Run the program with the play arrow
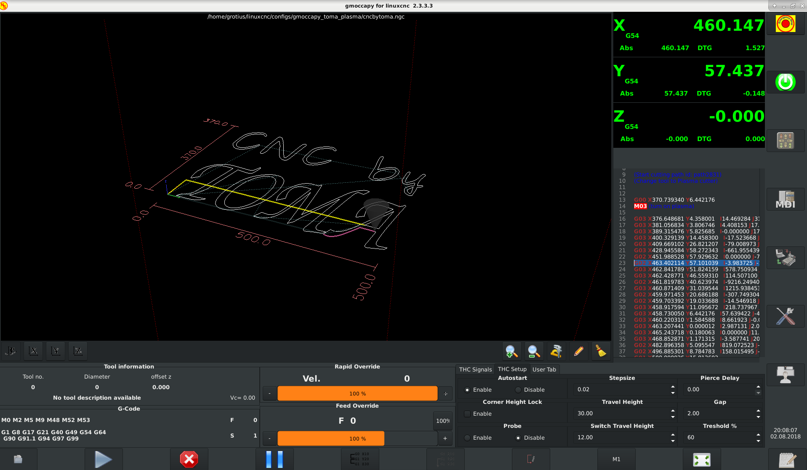The height and width of the screenshot is (470, 807). click(x=104, y=459)
